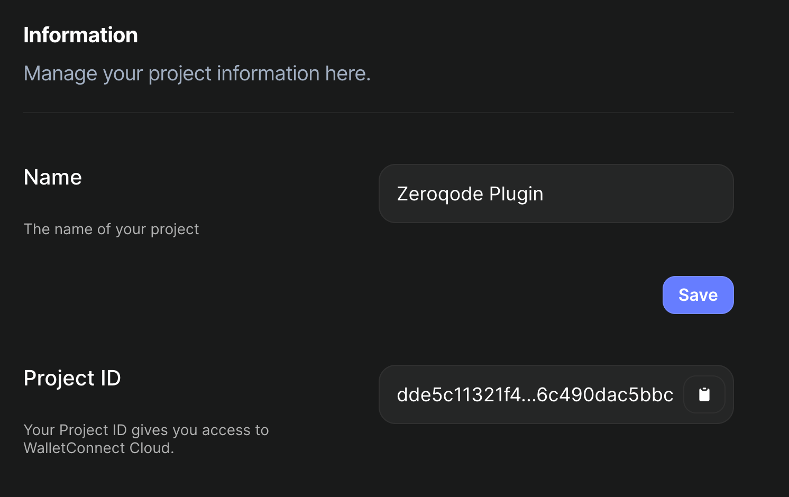Click the ellipsis in the Project ID
Image resolution: width=789 pixels, height=497 pixels.
(x=529, y=399)
